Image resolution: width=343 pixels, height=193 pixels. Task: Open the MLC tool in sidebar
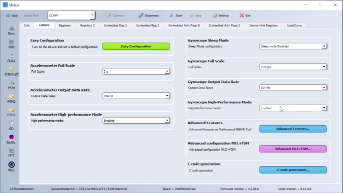click(11, 167)
